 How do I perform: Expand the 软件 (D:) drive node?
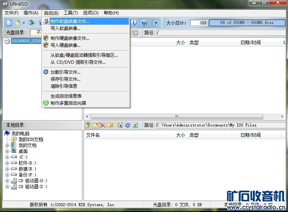pos(7,163)
